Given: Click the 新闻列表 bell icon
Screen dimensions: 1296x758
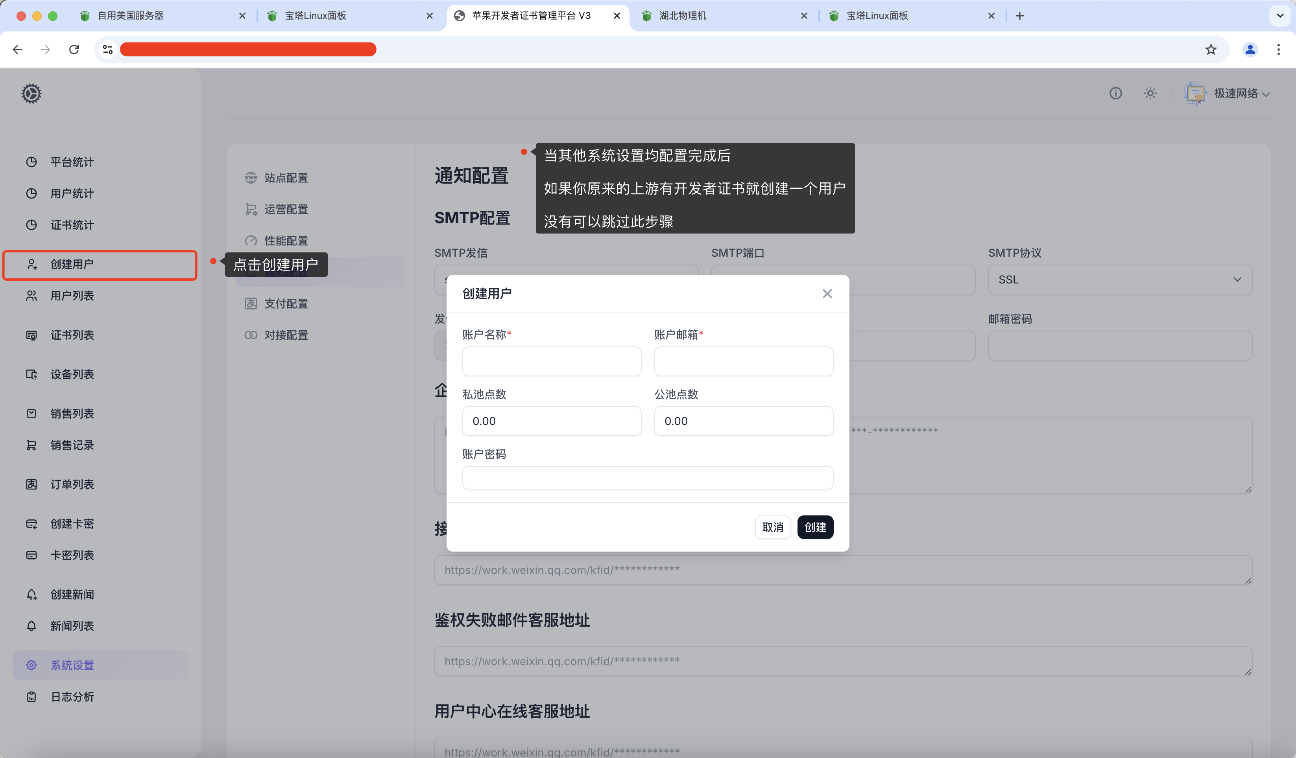Looking at the screenshot, I should 31,626.
